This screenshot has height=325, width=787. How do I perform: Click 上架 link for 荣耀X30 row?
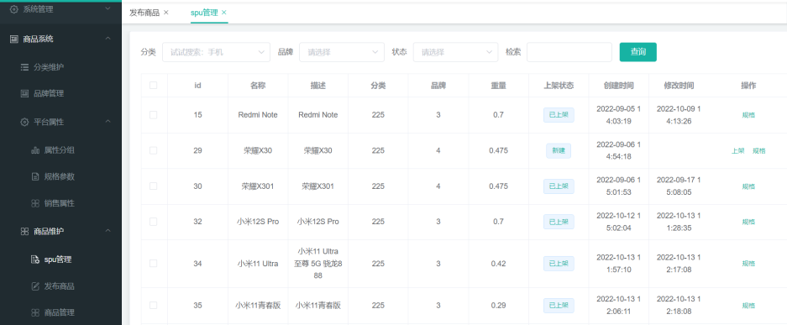tap(737, 150)
